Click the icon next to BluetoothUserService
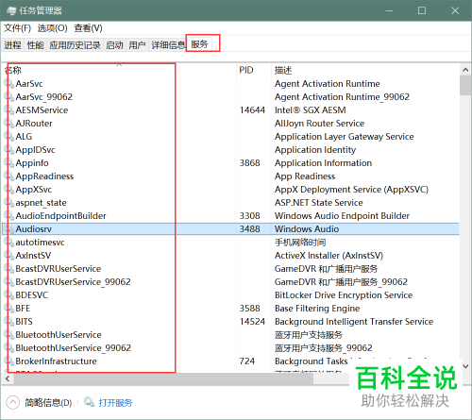Viewport: 472px width, 420px height. coord(9,335)
